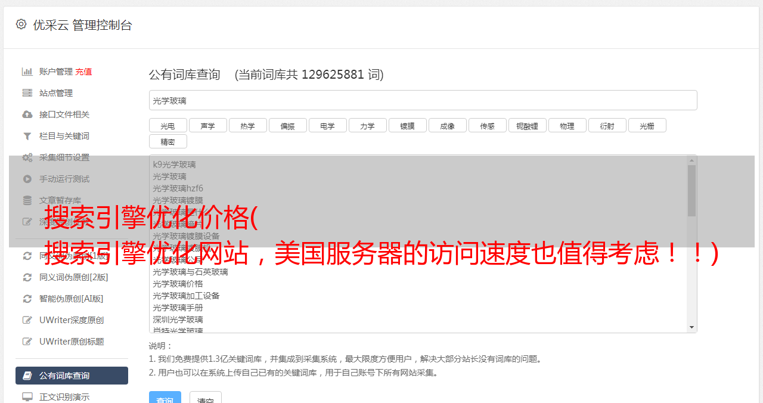763x403 pixels.
Task: Select 深圳光学玻璃 in the list
Action: coord(178,320)
